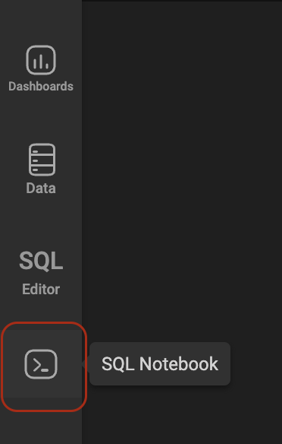Screen dimensions: 282x444
Task: Click the bottom row of the Data icon
Action: point(42,170)
